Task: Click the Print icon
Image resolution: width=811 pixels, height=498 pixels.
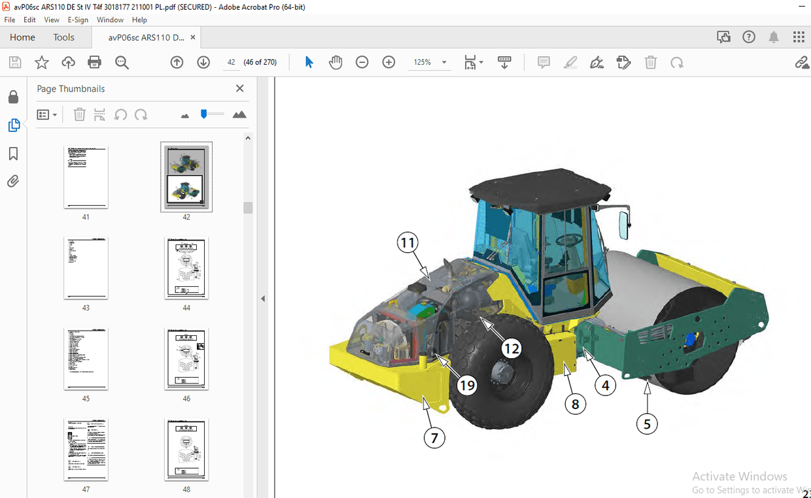Action: (94, 62)
